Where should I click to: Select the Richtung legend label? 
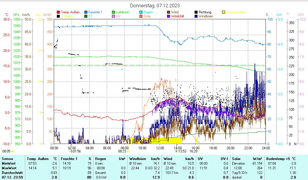[x=205, y=12]
